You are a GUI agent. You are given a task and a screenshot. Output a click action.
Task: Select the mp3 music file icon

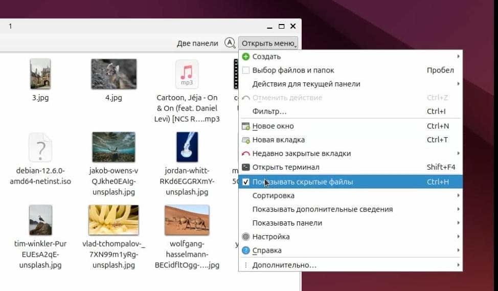(187, 74)
